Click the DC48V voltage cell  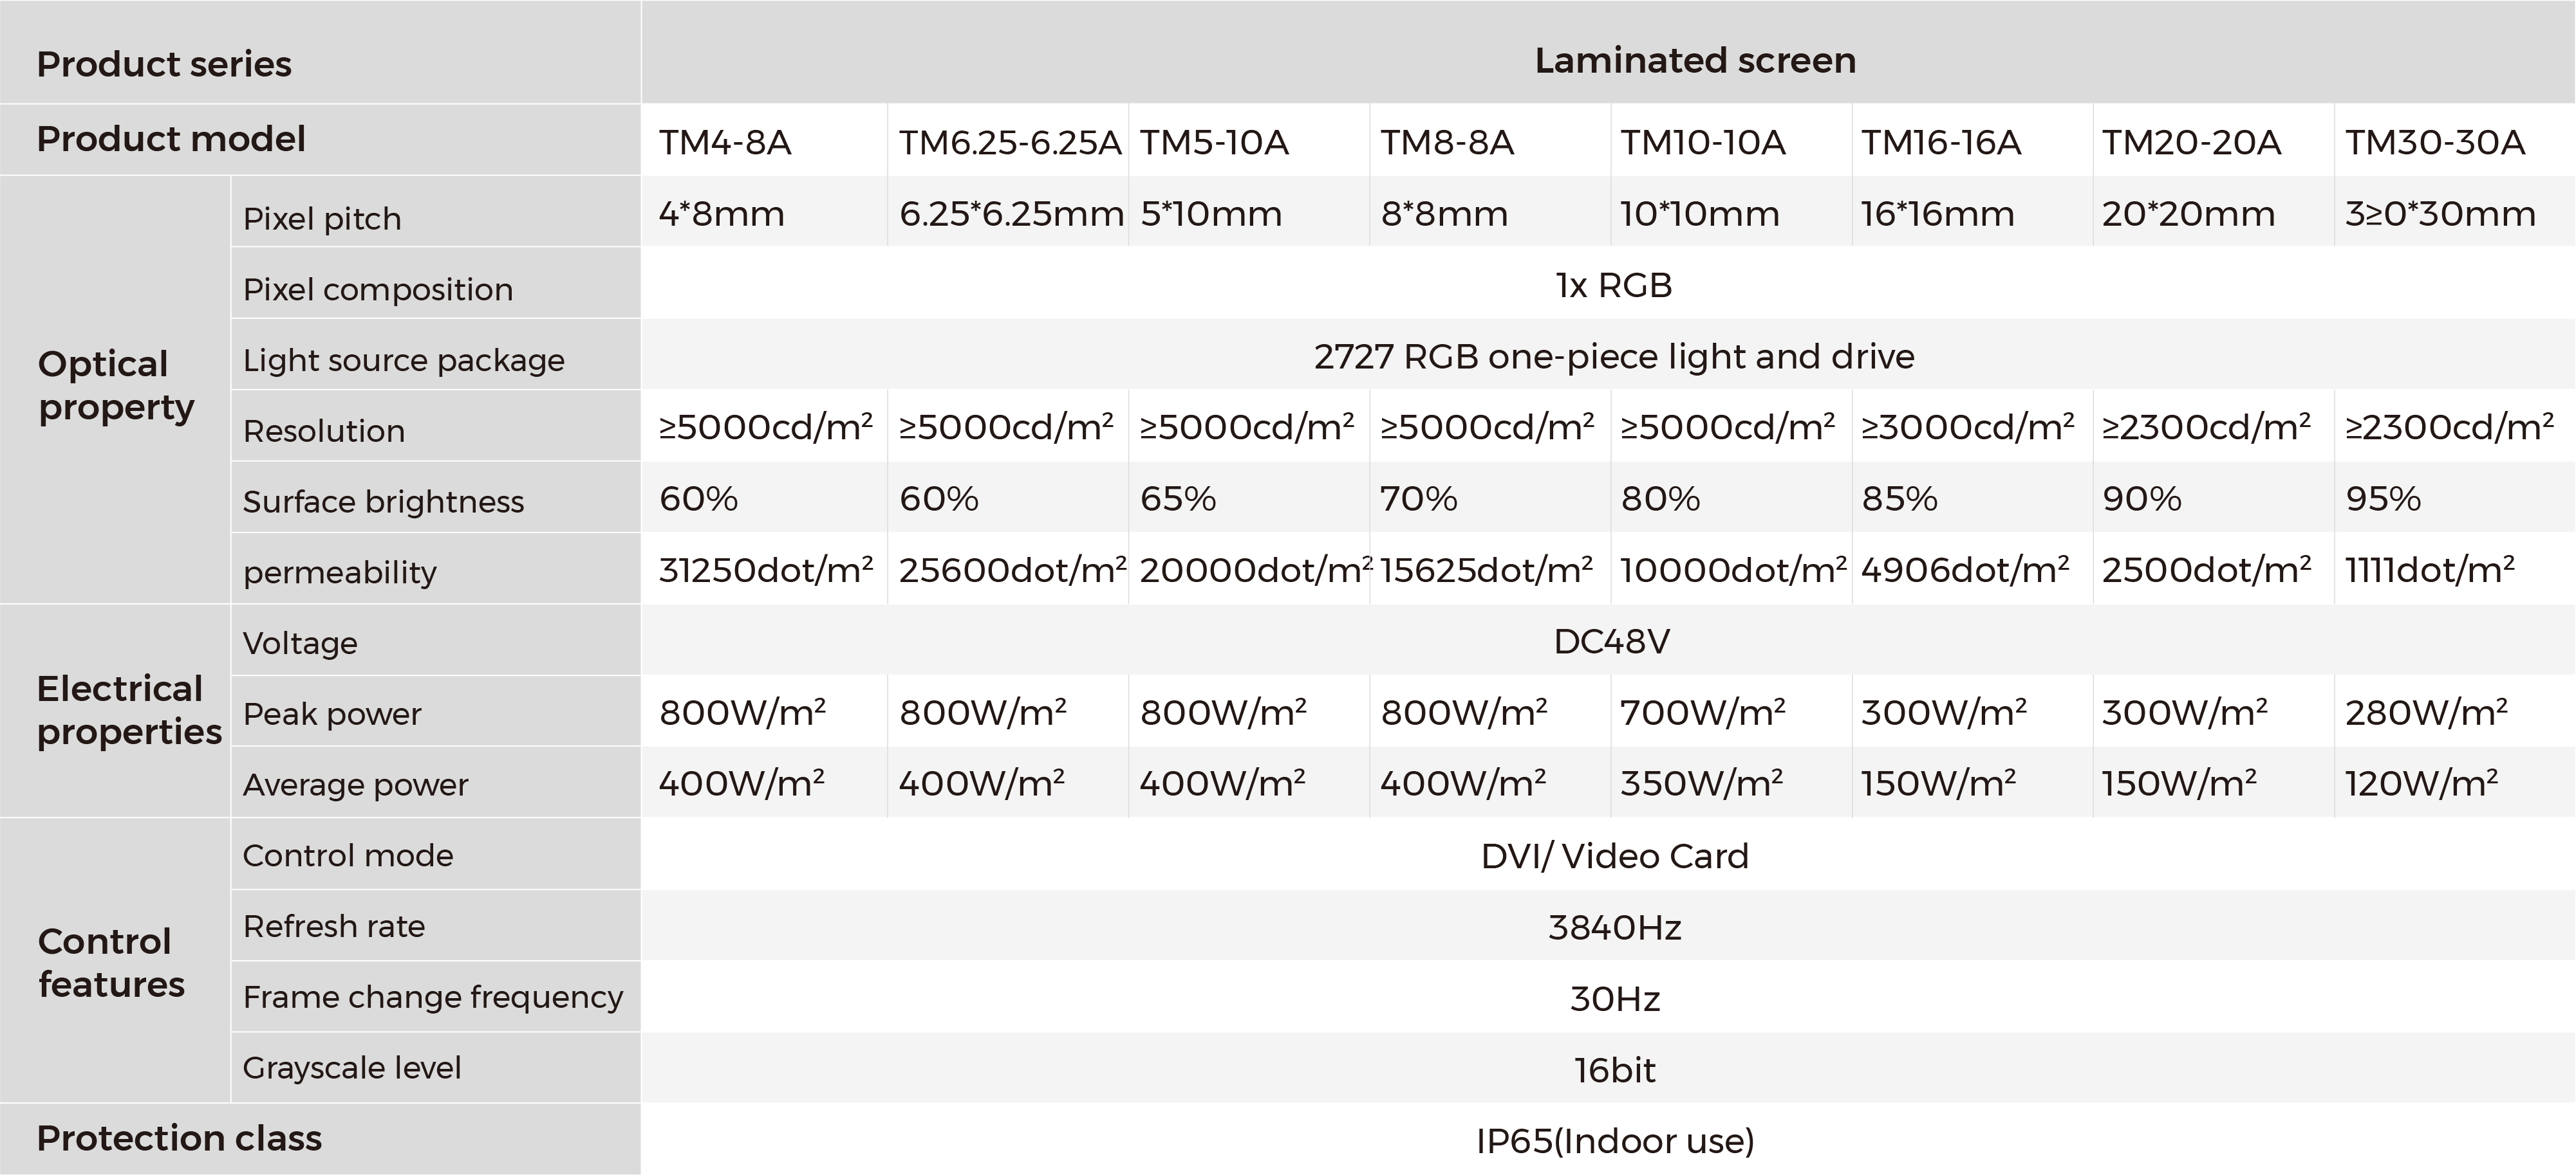(1608, 639)
